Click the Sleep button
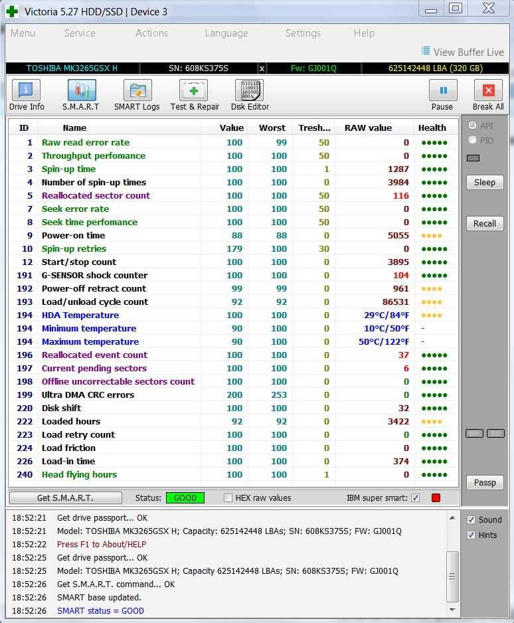The height and width of the screenshot is (623, 514). point(485,183)
